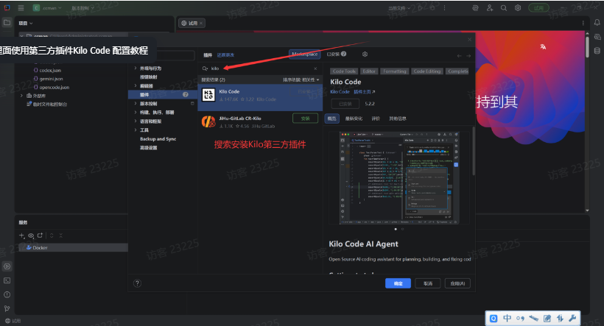Screen dimensions: 604x326
Task: Open services in new tab icon
Action: (x=40, y=235)
